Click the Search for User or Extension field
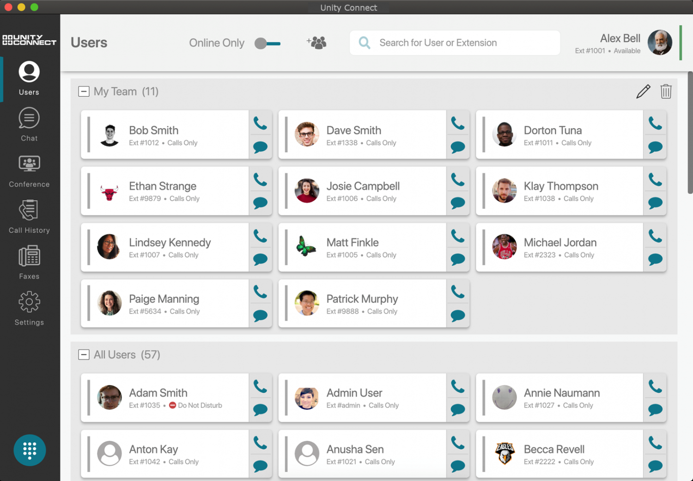 point(455,43)
